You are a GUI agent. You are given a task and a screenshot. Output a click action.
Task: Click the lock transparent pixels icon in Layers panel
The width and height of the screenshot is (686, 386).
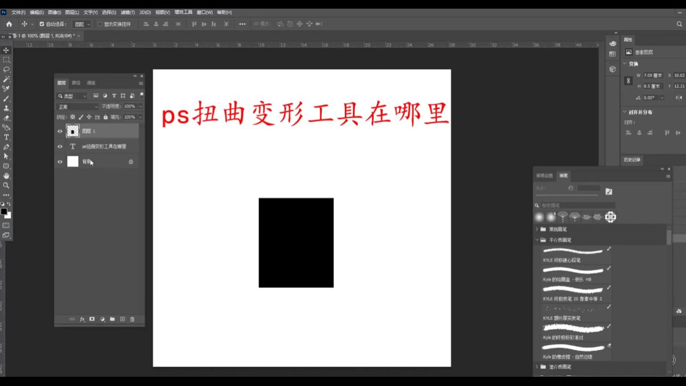point(73,117)
